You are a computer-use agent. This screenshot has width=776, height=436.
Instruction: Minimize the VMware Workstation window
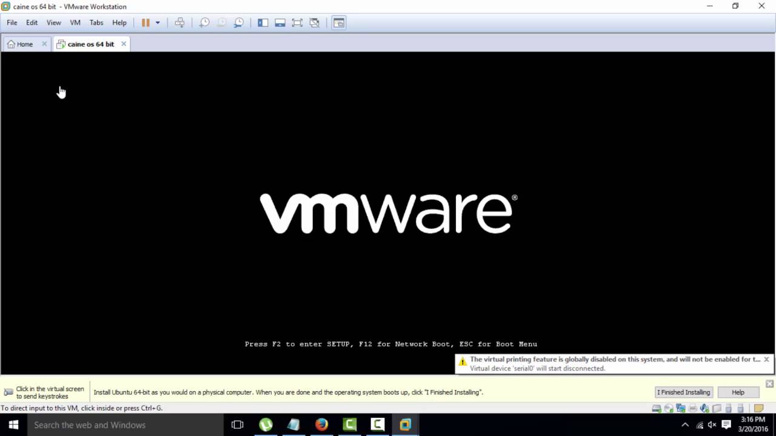[710, 6]
